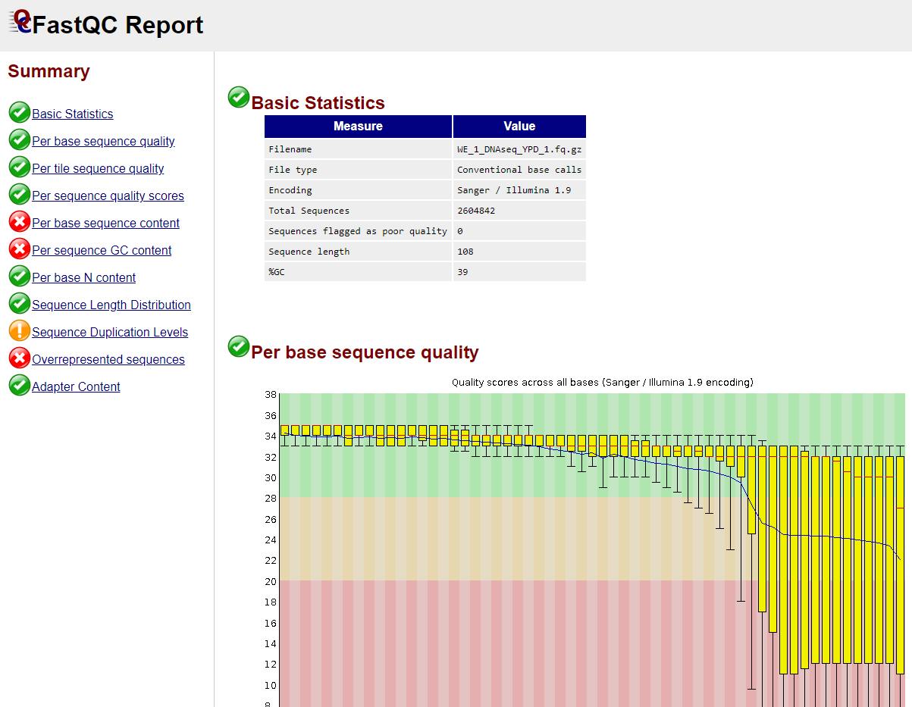Click the red failure icon beside Overrepresented sequences
Image resolution: width=912 pixels, height=707 pixels.
tap(19, 358)
